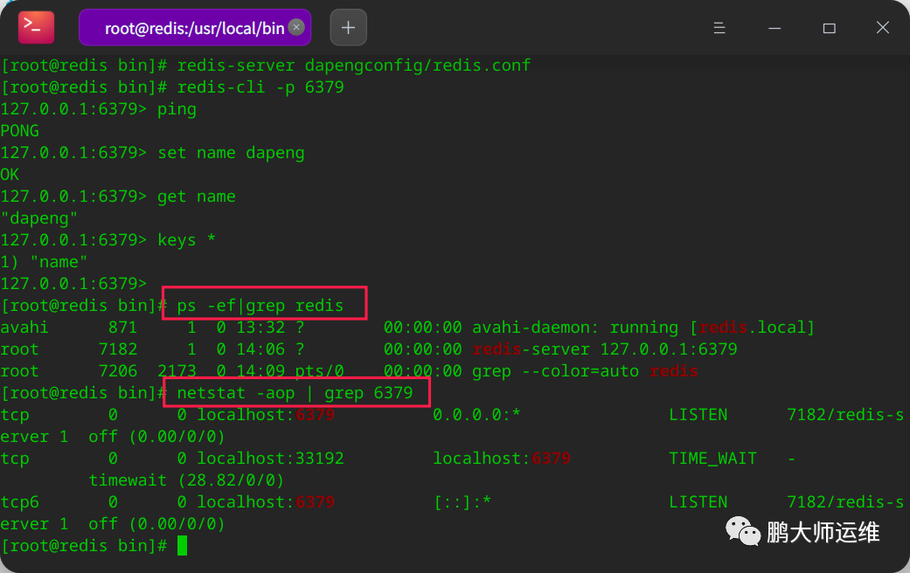The width and height of the screenshot is (910, 573).
Task: Click the 'get name' command
Action: coord(197,197)
